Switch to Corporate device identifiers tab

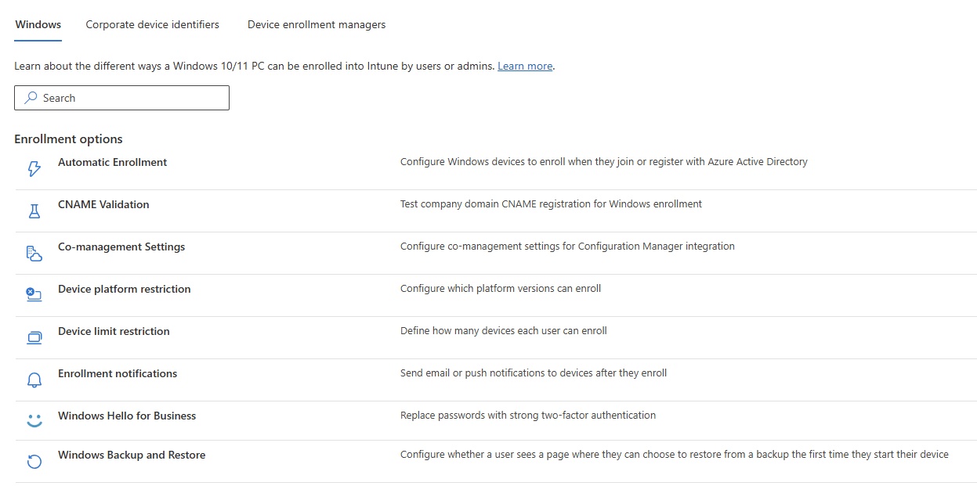(x=152, y=24)
